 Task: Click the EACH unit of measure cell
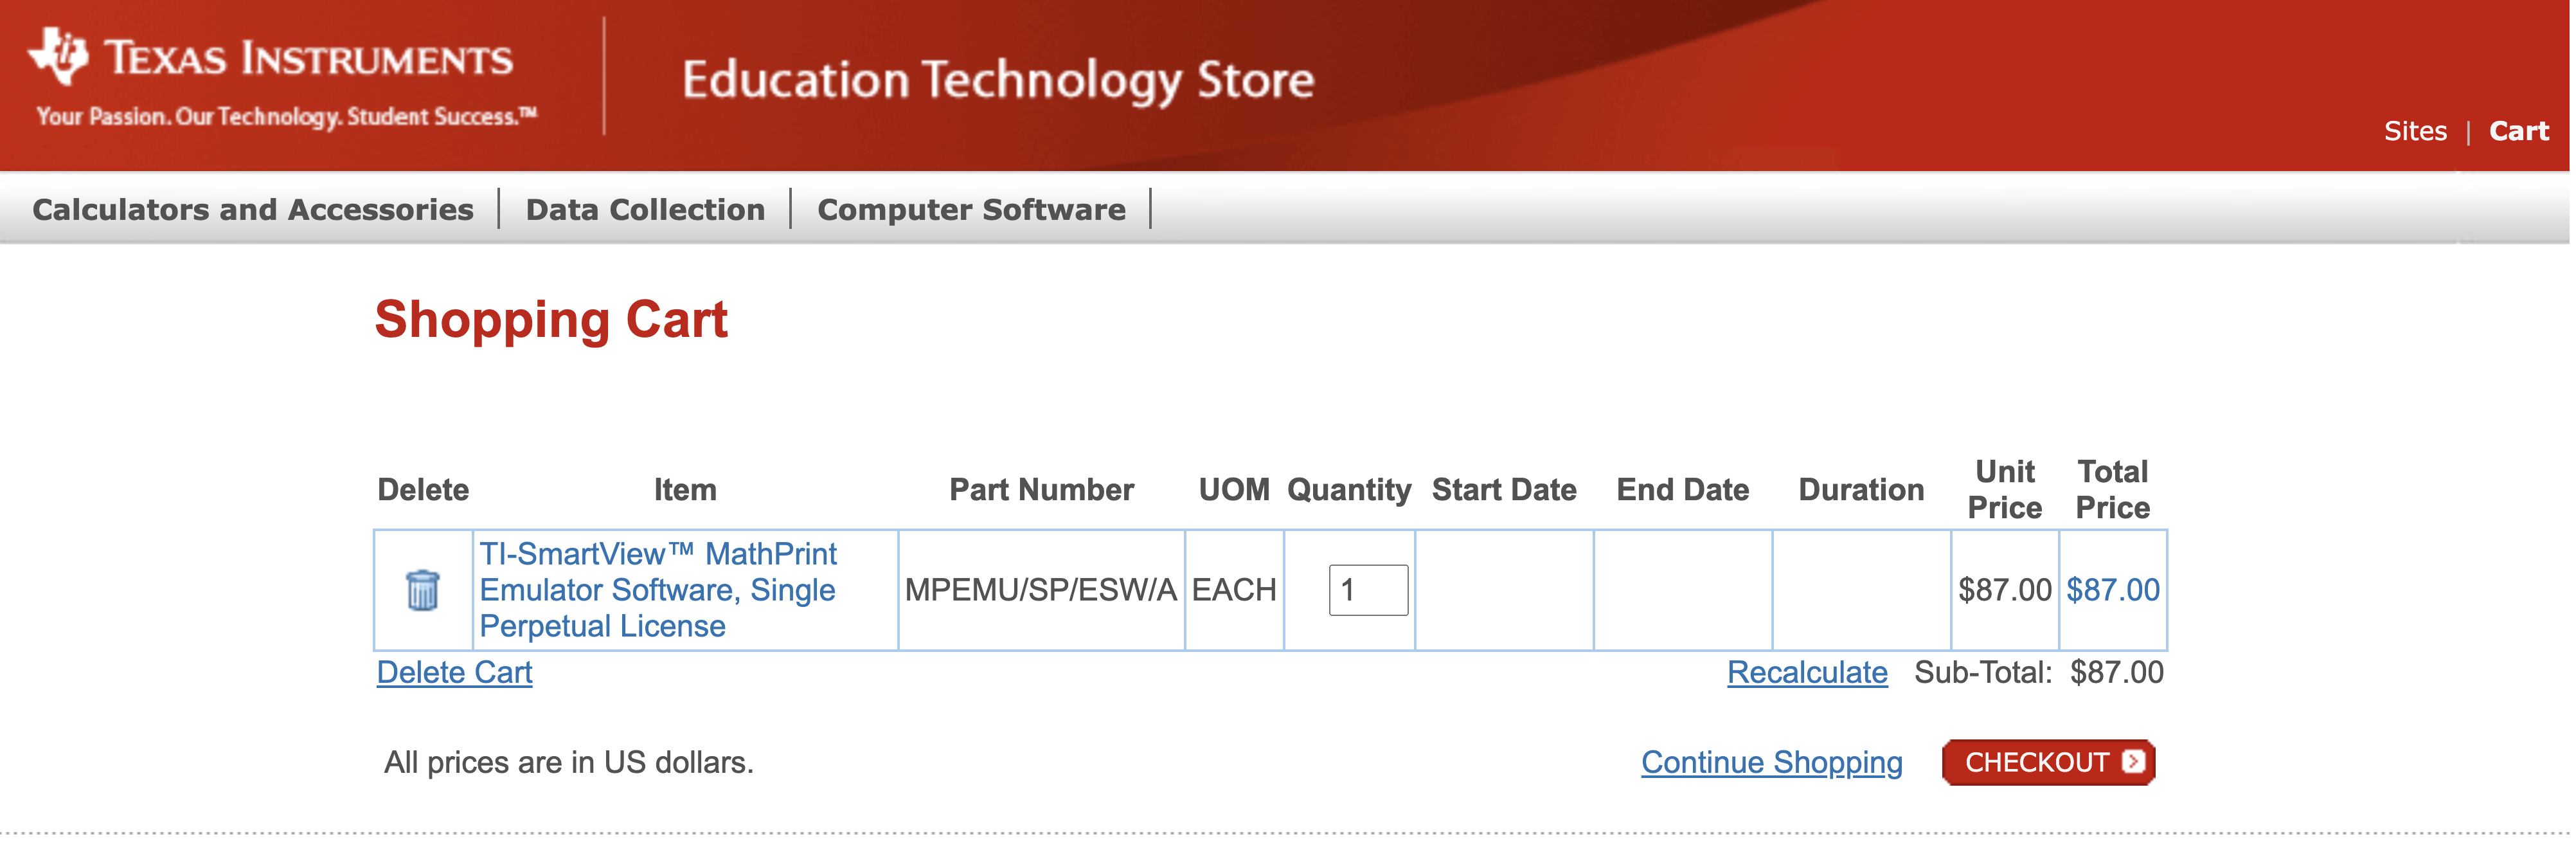tap(1234, 590)
